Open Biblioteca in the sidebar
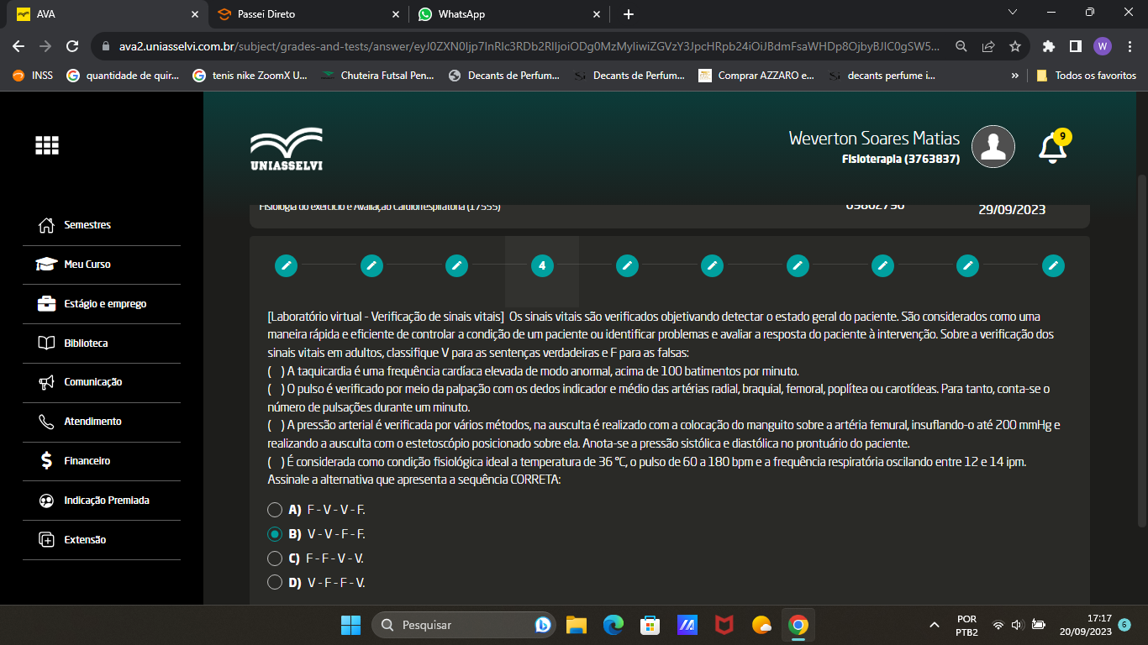The height and width of the screenshot is (645, 1148). [86, 343]
